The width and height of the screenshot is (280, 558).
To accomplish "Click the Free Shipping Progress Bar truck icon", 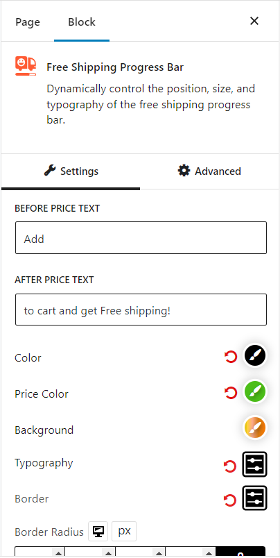I will (26, 66).
